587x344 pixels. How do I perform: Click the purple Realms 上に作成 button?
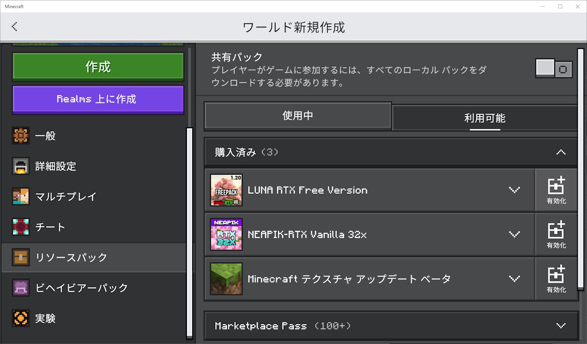coord(98,99)
